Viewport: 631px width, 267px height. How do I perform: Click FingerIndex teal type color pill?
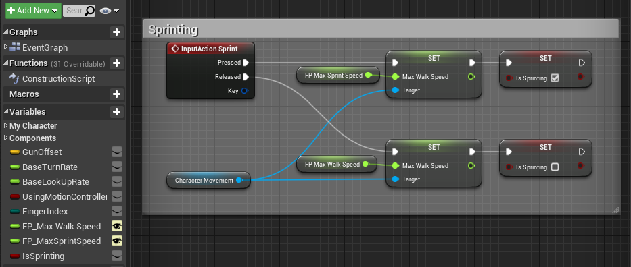point(15,212)
